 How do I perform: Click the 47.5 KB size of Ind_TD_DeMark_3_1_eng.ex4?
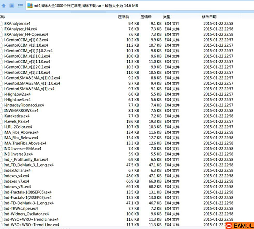[x=133, y=165]
